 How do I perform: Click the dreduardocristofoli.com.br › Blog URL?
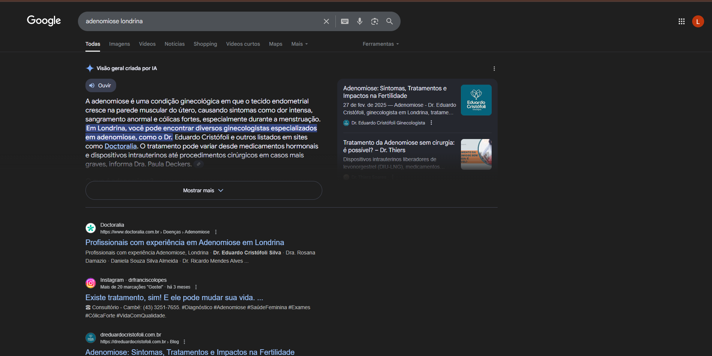click(139, 342)
